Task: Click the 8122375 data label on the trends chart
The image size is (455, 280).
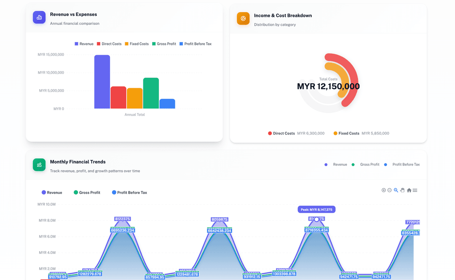Action: tap(122, 219)
